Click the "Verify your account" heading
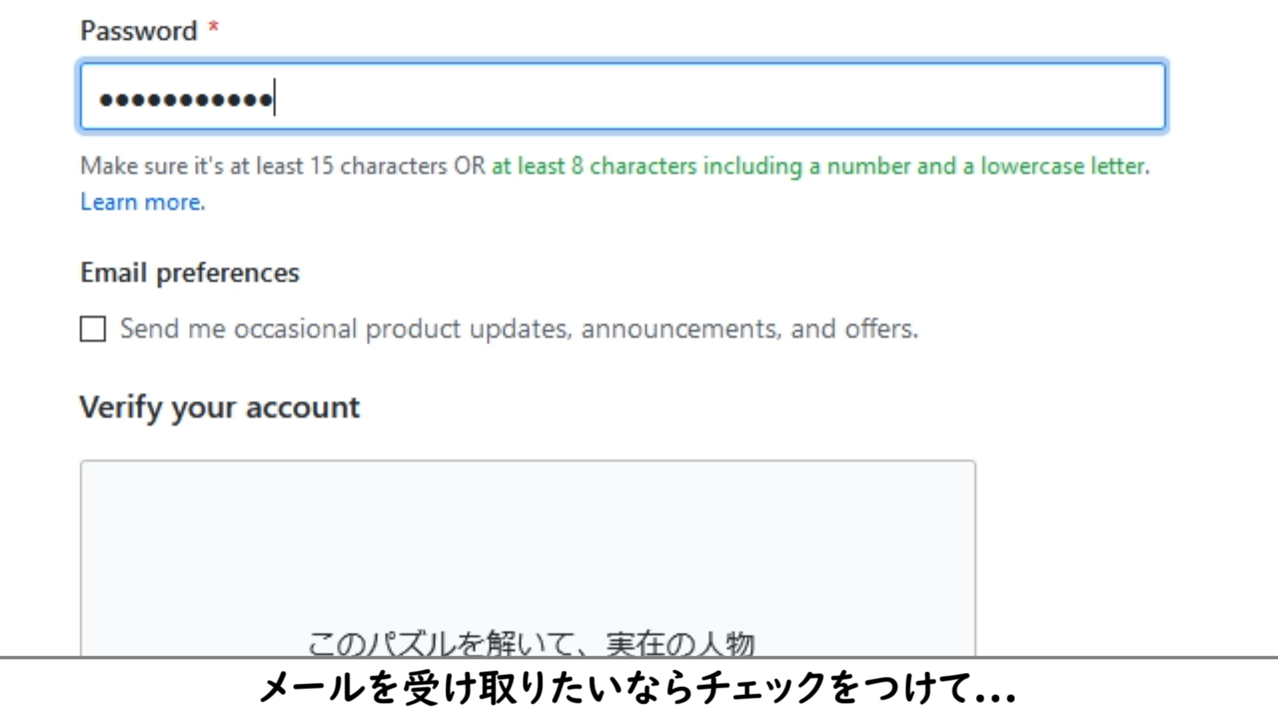Image resolution: width=1278 pixels, height=719 pixels. [x=219, y=407]
